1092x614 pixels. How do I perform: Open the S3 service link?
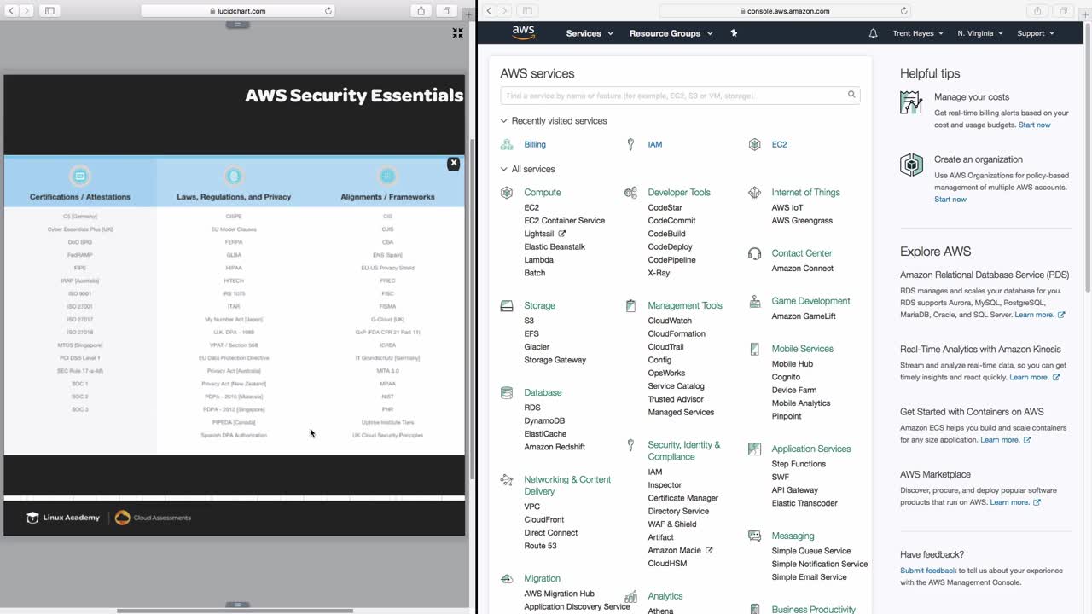(529, 321)
